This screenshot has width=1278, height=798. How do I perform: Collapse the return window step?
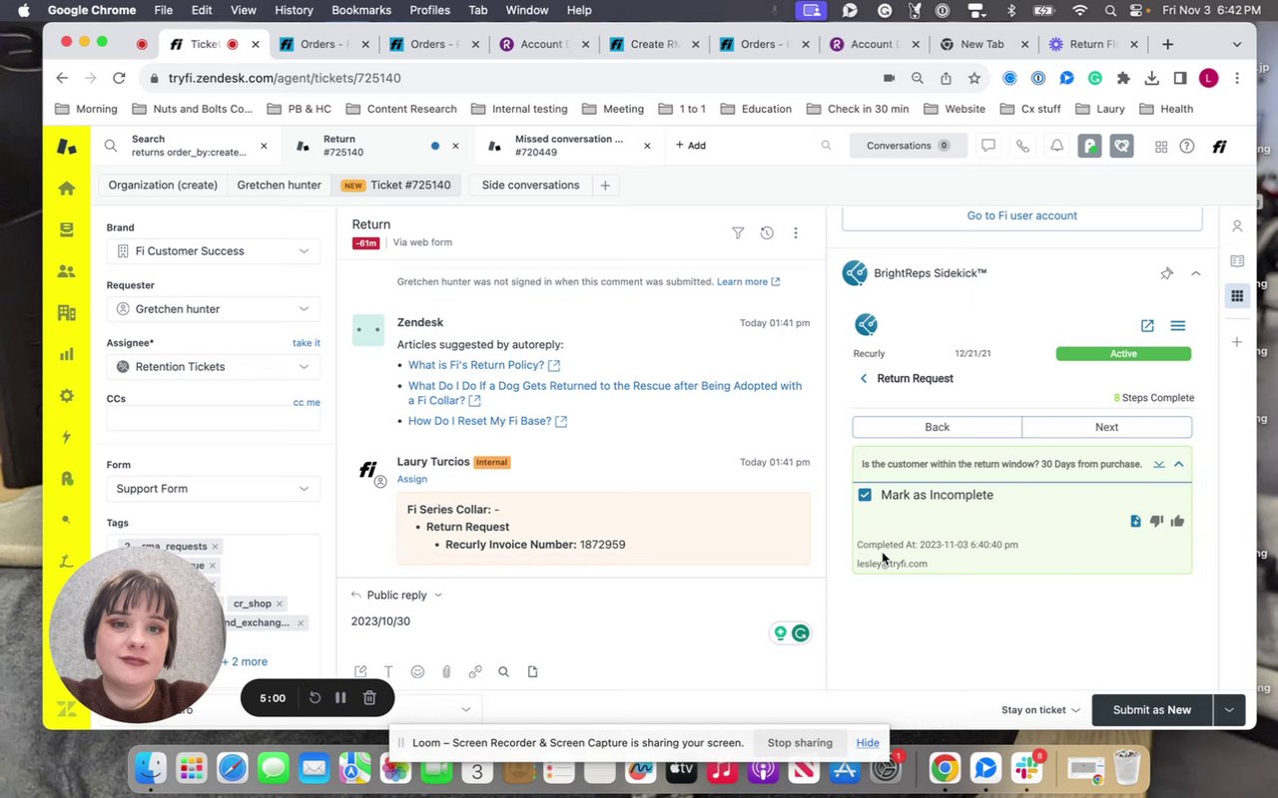point(1179,464)
